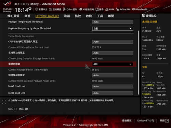
Task: Open 電源時間窗 dropdown showing 448
Action: tap(113, 64)
